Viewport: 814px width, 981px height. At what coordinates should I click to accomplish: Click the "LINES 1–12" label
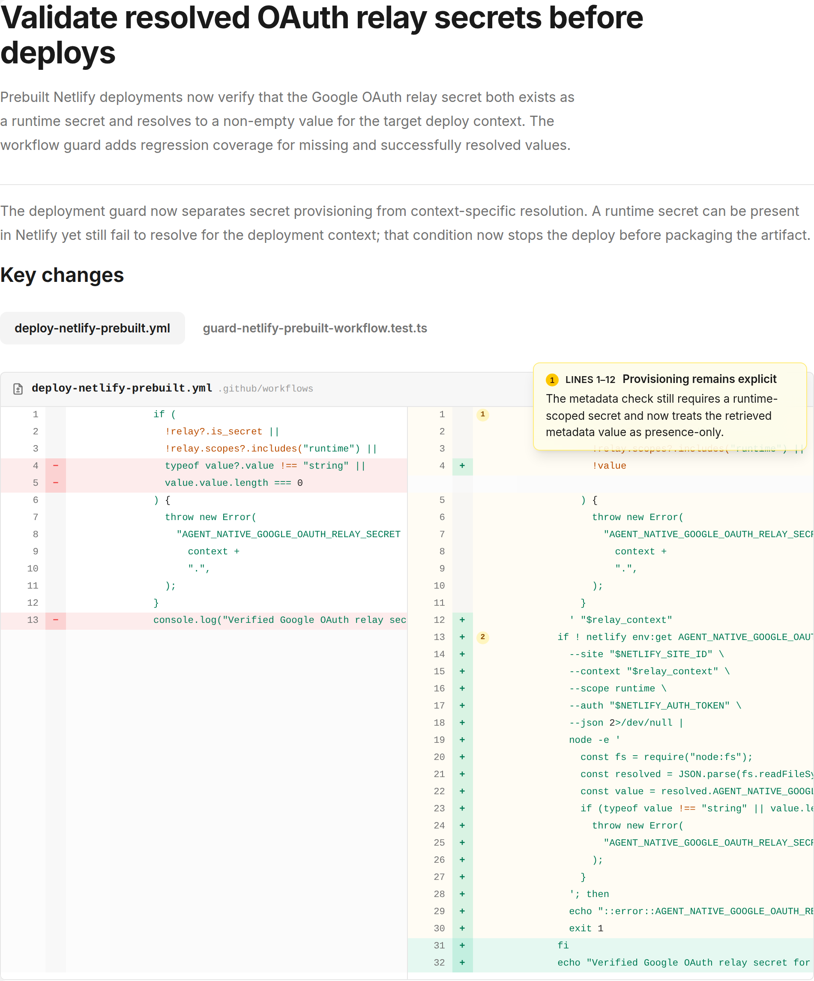pos(590,380)
